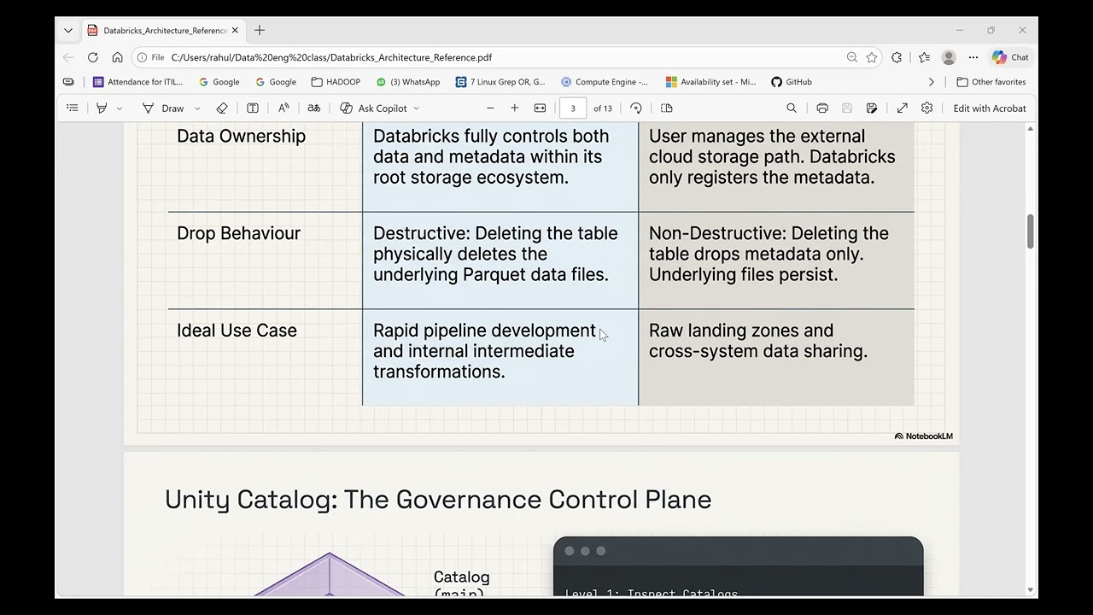Viewport: 1093px width, 615px height.
Task: Click the 'Drop Behaviour' table cell
Action: point(238,233)
